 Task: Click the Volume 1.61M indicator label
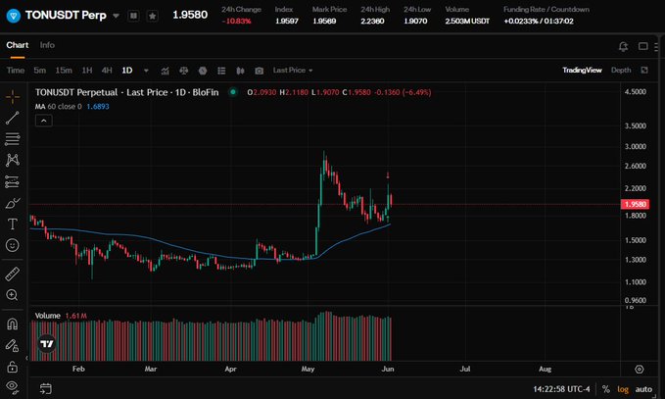coord(61,316)
